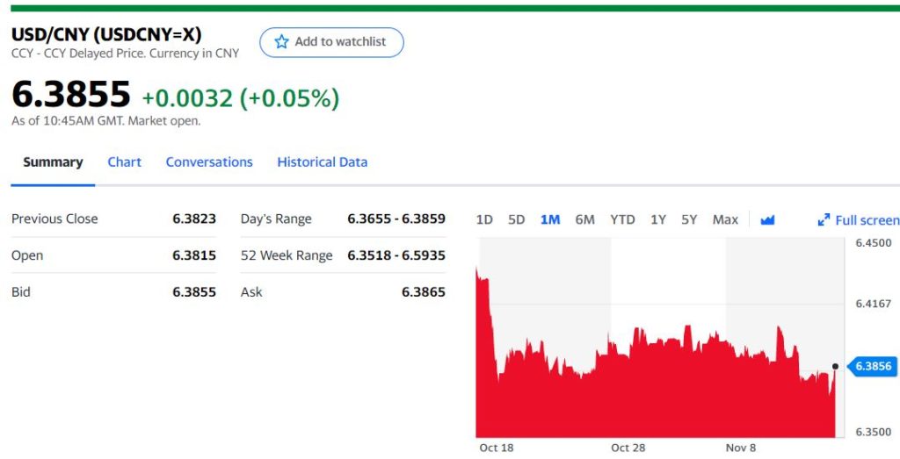This screenshot has height=459, width=900.
Task: Click the star icon beside Add to watchlist
Action: tap(281, 42)
